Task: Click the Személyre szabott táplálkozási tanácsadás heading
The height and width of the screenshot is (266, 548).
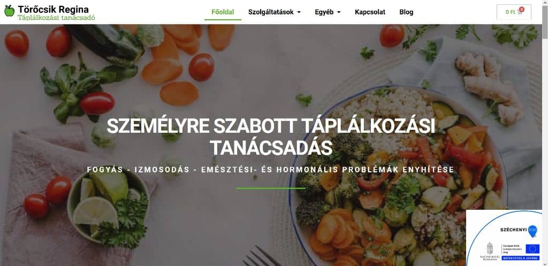Action: tap(271, 136)
